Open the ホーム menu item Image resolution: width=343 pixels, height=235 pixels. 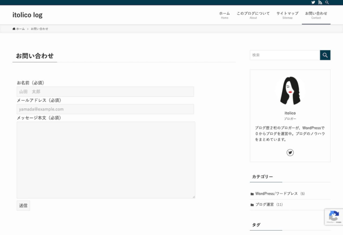point(224,15)
